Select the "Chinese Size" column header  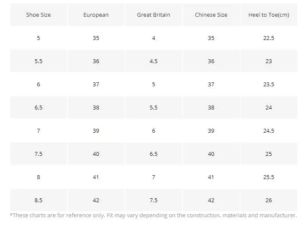coord(211,15)
